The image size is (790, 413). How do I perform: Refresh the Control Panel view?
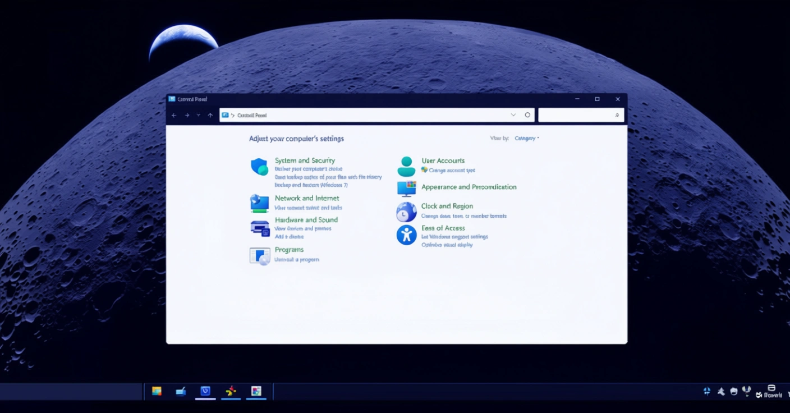pos(527,115)
